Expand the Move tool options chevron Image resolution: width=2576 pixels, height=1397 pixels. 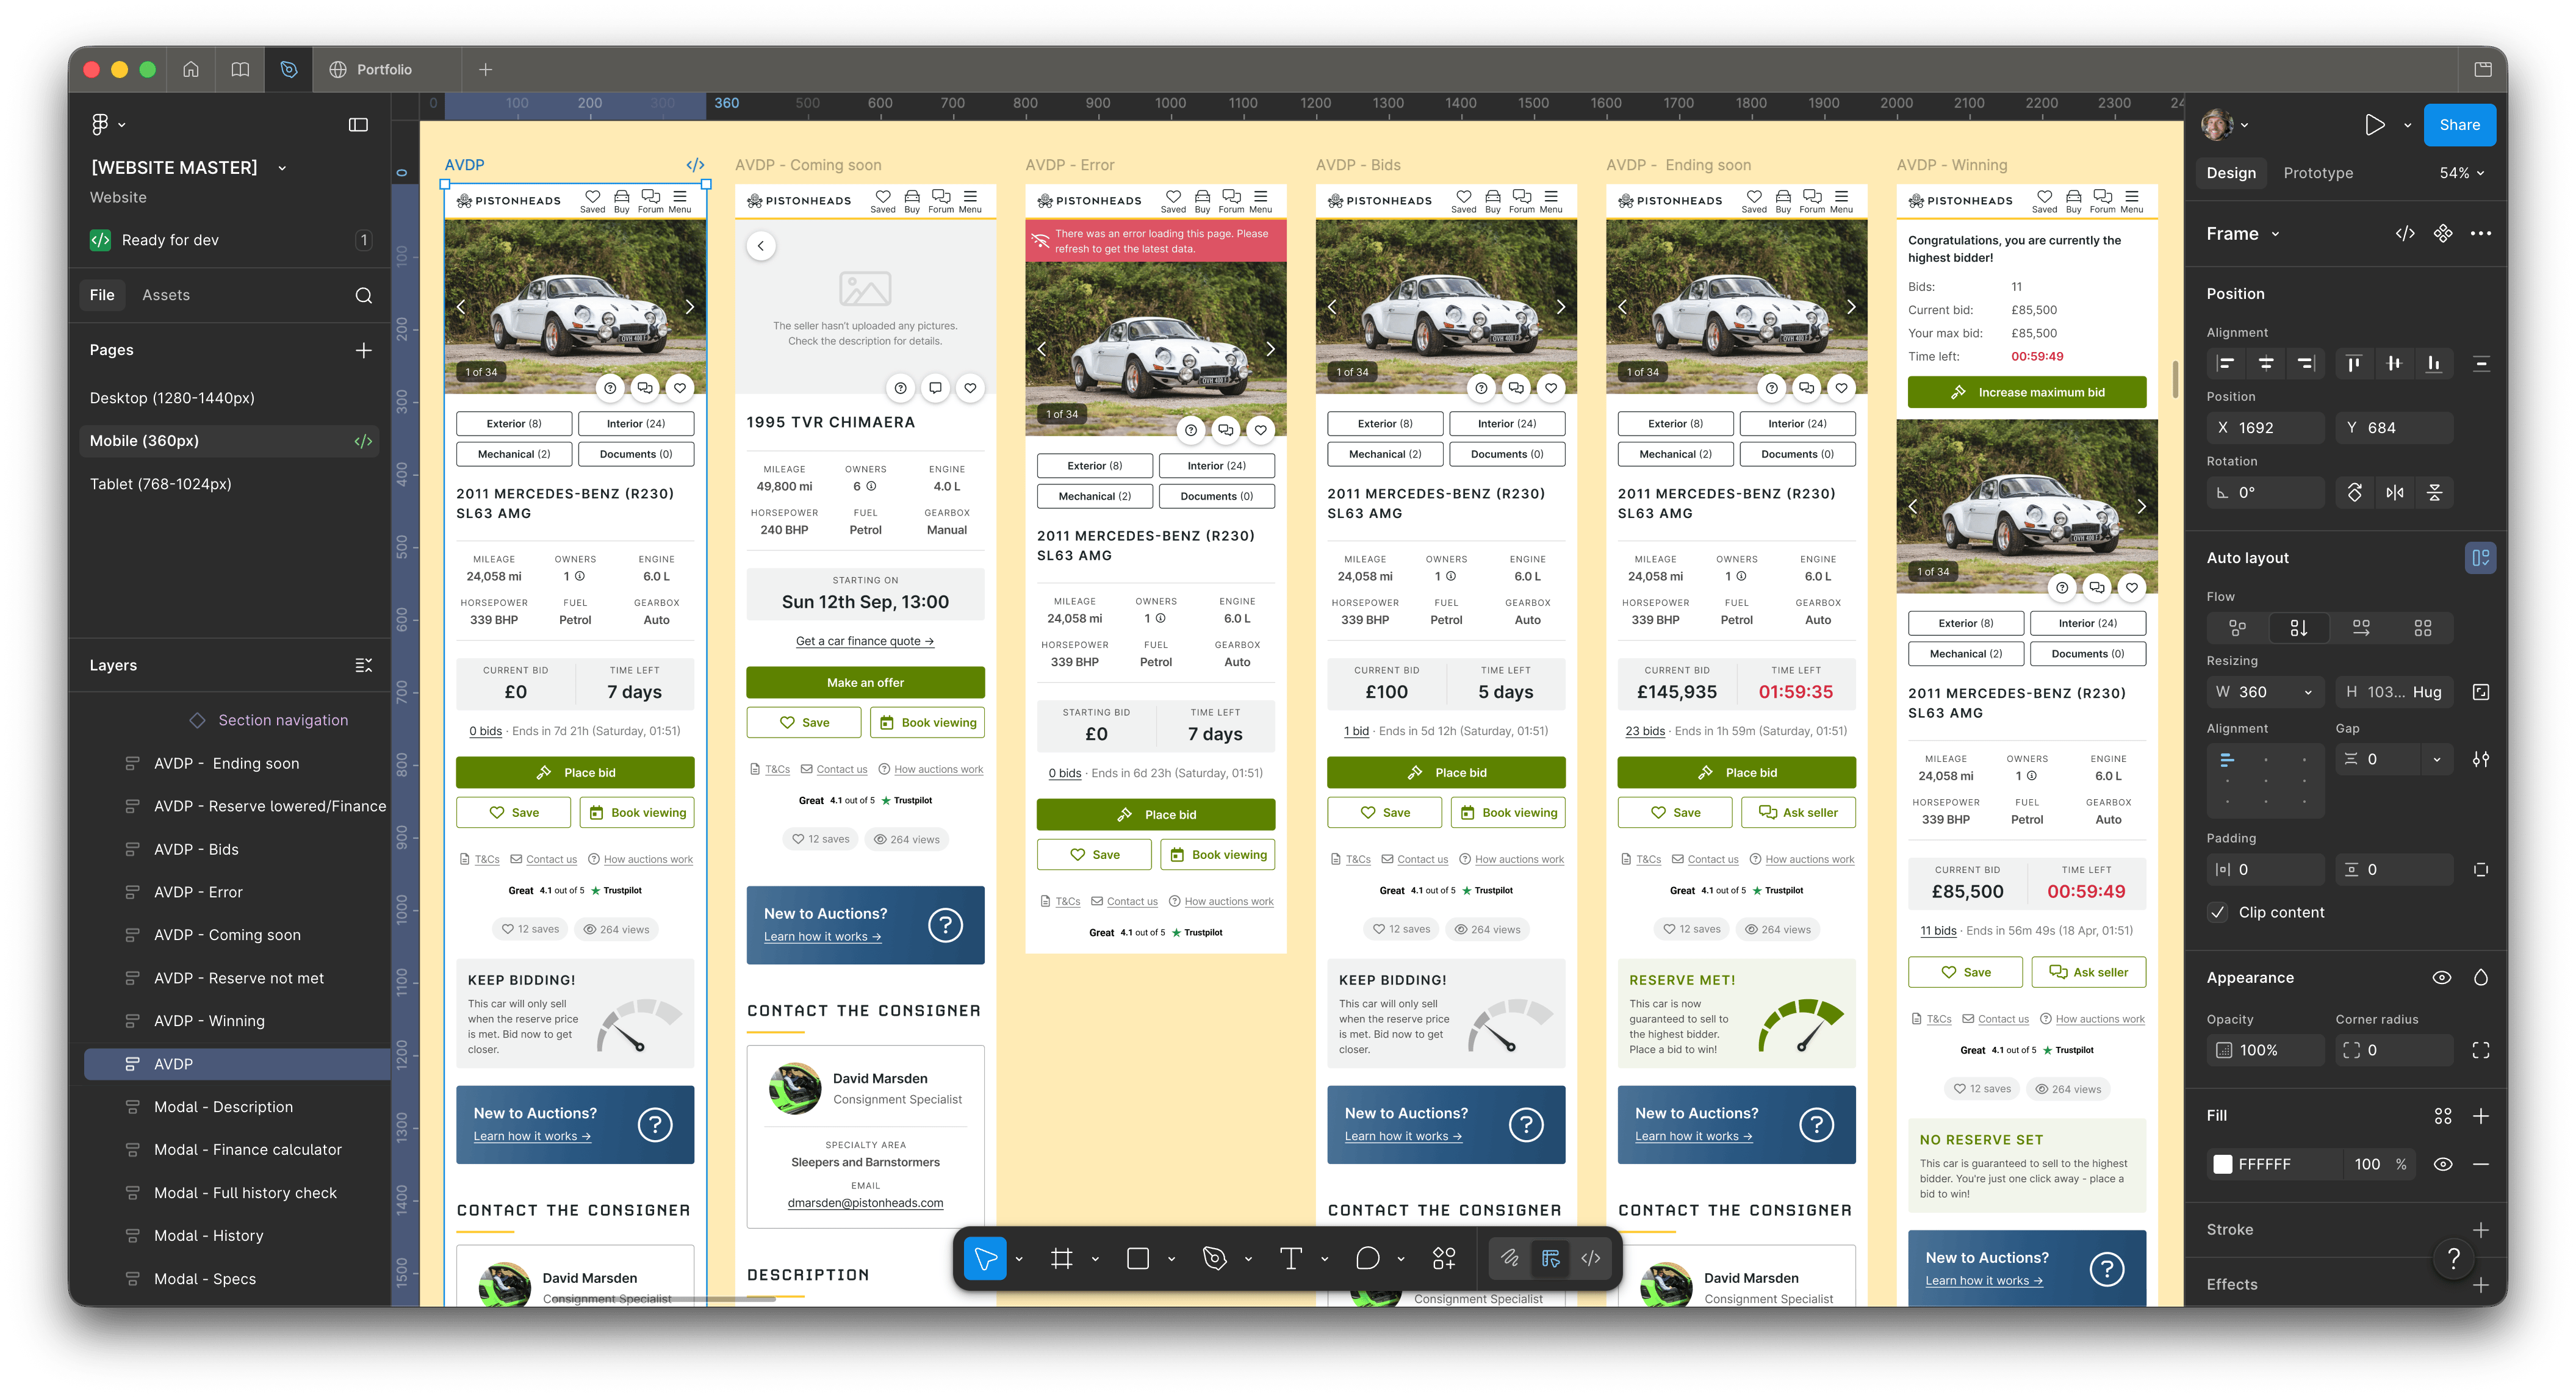[x=1019, y=1259]
